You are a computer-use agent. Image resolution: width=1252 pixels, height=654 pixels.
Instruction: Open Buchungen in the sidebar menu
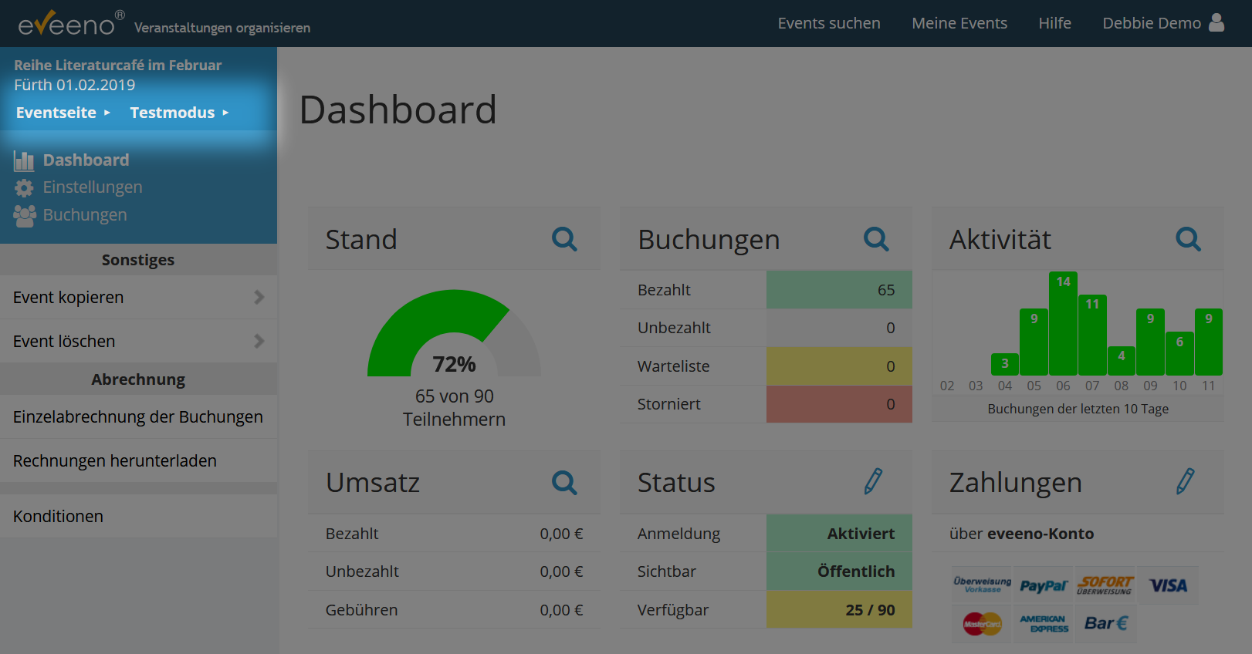[x=84, y=215]
